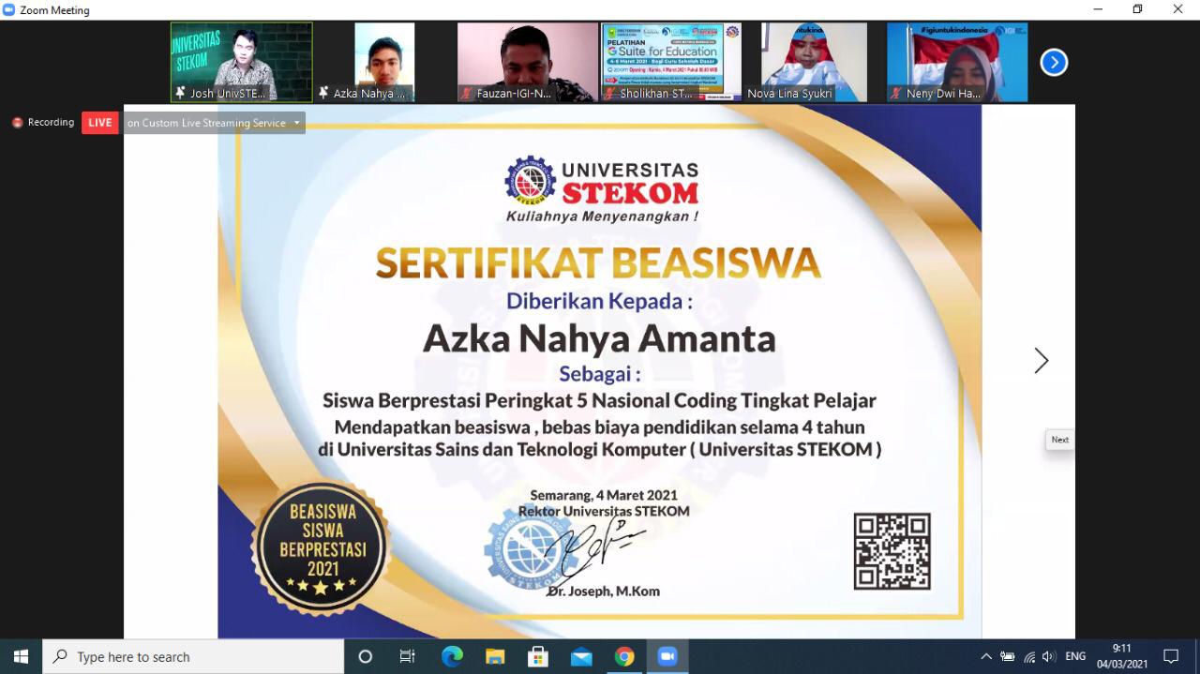
Task: Click Fauzan-IGI's participant video tile
Action: click(x=527, y=62)
